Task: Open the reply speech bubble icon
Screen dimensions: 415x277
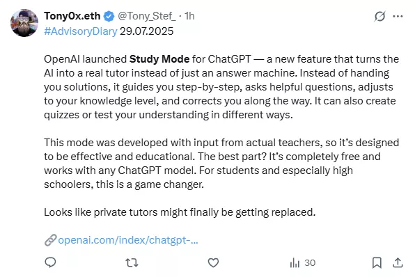Action: tap(50, 262)
